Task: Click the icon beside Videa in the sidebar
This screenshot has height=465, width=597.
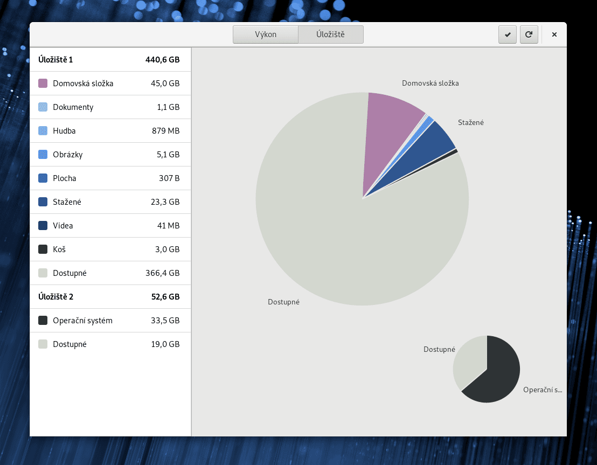Action: click(x=44, y=225)
